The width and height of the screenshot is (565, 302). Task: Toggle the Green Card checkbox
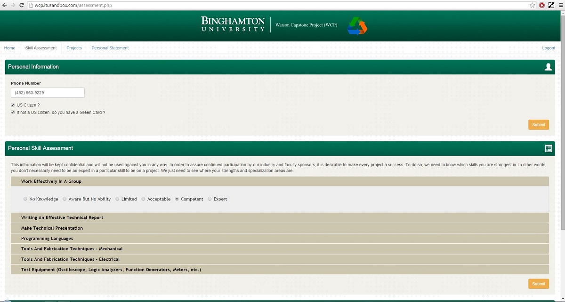tap(13, 113)
